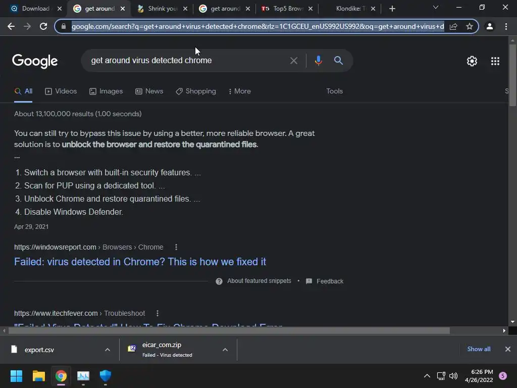
Task: Open Chrome profile avatar
Action: (x=490, y=26)
